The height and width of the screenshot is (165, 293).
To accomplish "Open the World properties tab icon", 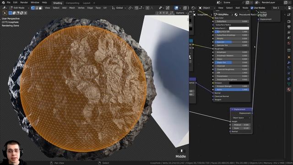I will coord(289,43).
